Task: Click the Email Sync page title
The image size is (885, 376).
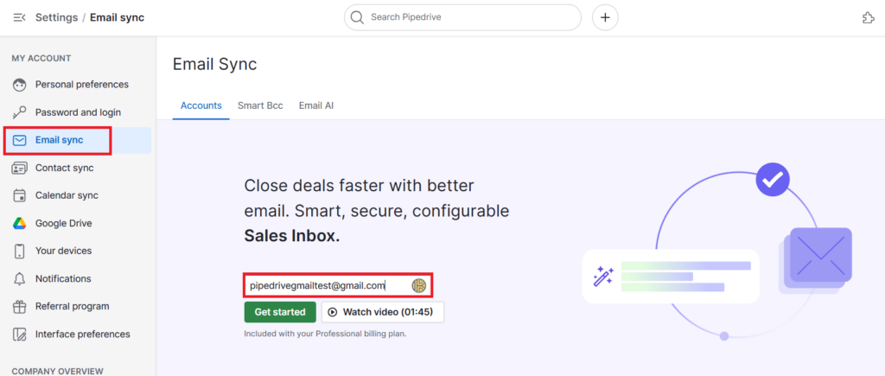Action: 214,64
